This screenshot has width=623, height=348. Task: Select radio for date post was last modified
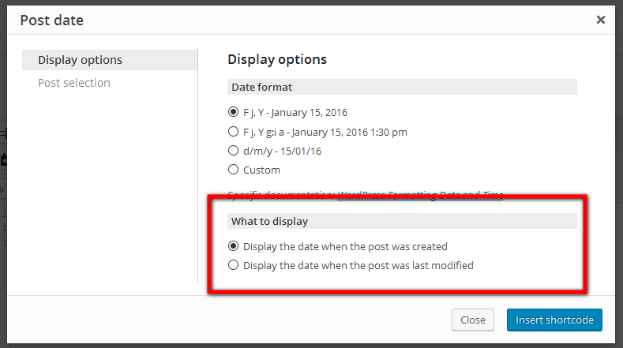click(233, 265)
